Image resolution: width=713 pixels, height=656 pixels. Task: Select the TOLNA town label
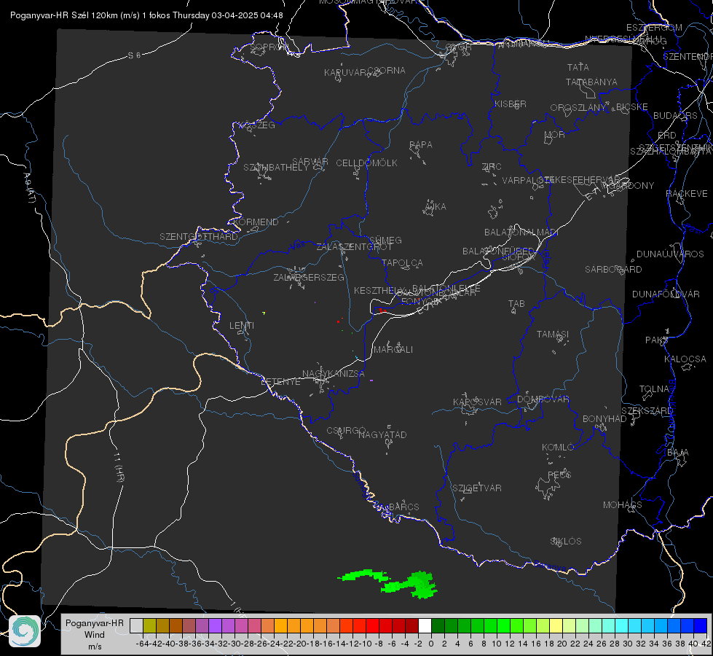coord(654,389)
